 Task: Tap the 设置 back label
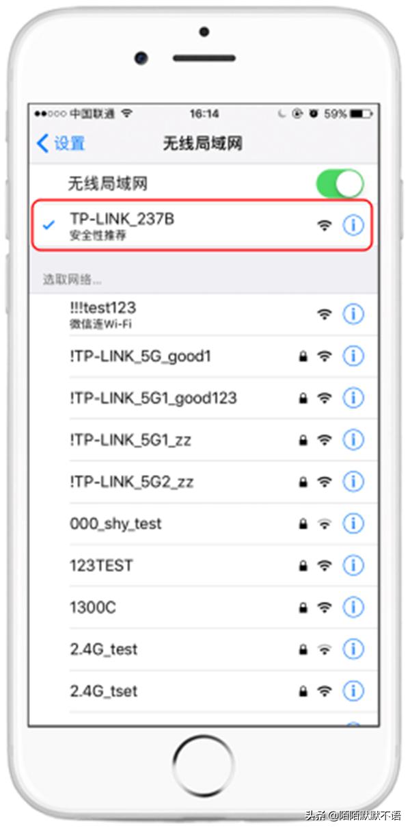point(70,144)
